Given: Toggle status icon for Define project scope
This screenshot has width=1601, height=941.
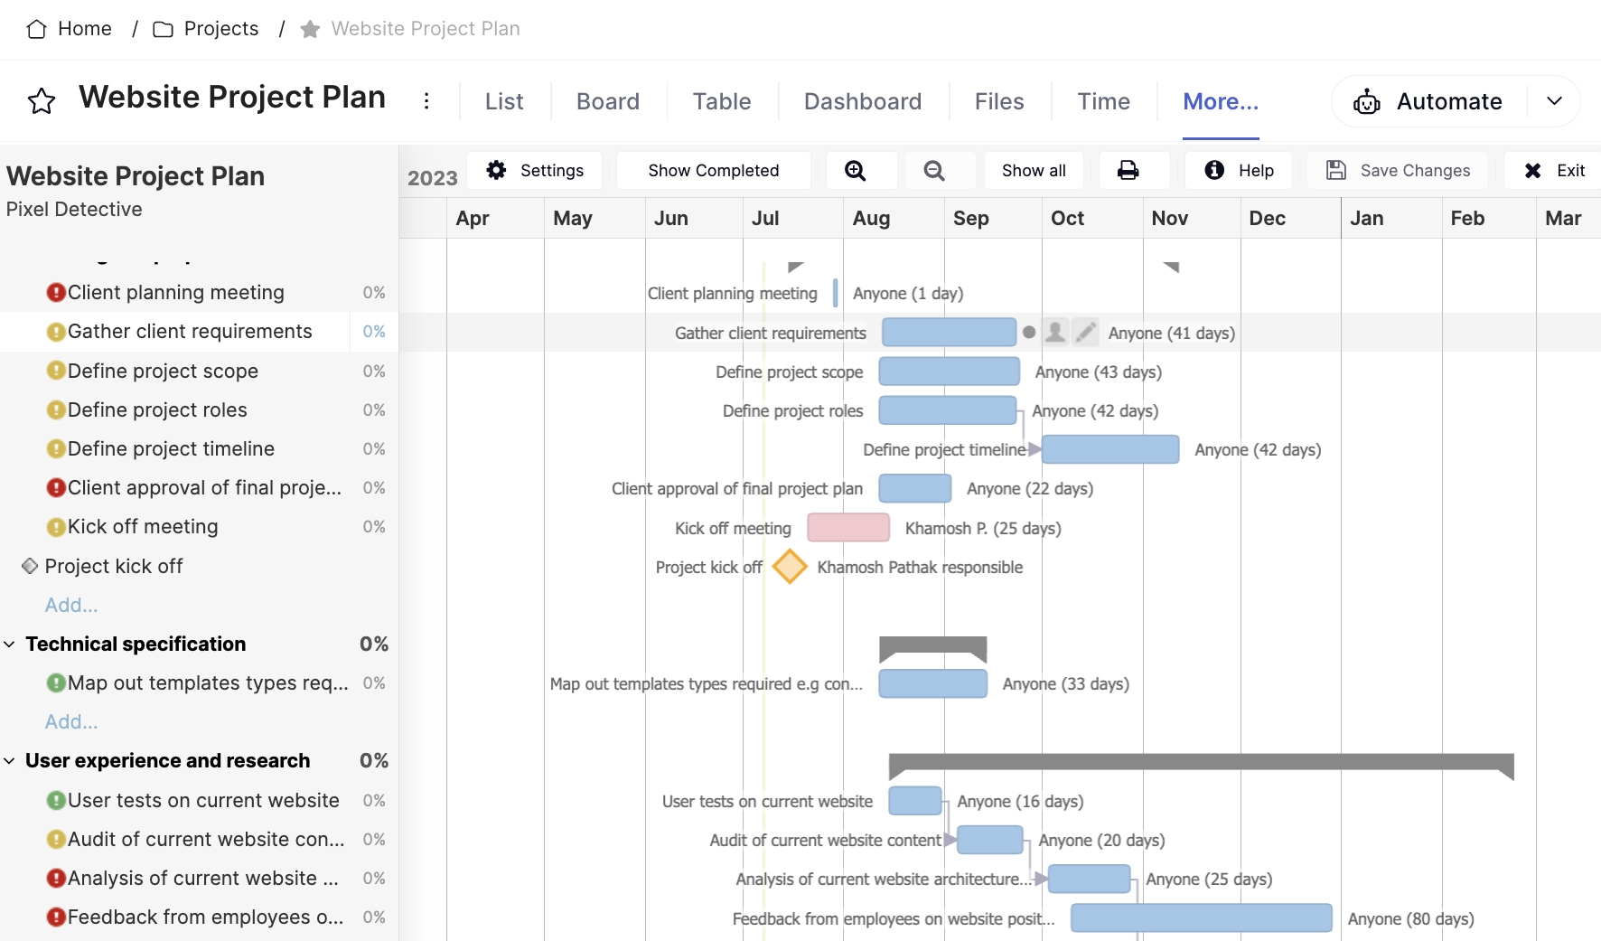Looking at the screenshot, I should pos(56,371).
